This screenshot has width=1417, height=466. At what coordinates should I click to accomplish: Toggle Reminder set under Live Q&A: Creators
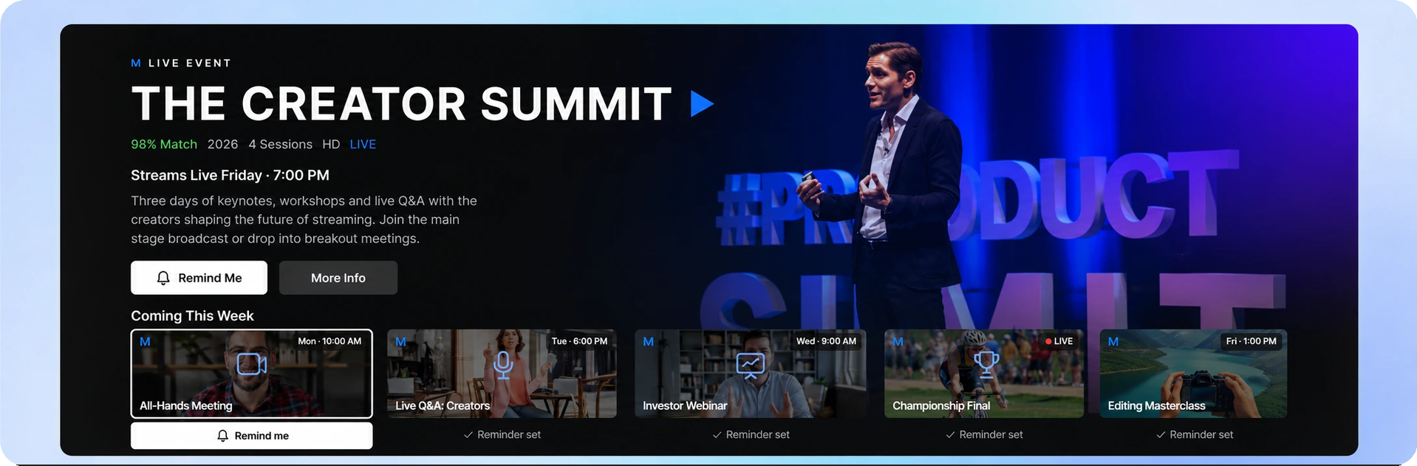502,435
